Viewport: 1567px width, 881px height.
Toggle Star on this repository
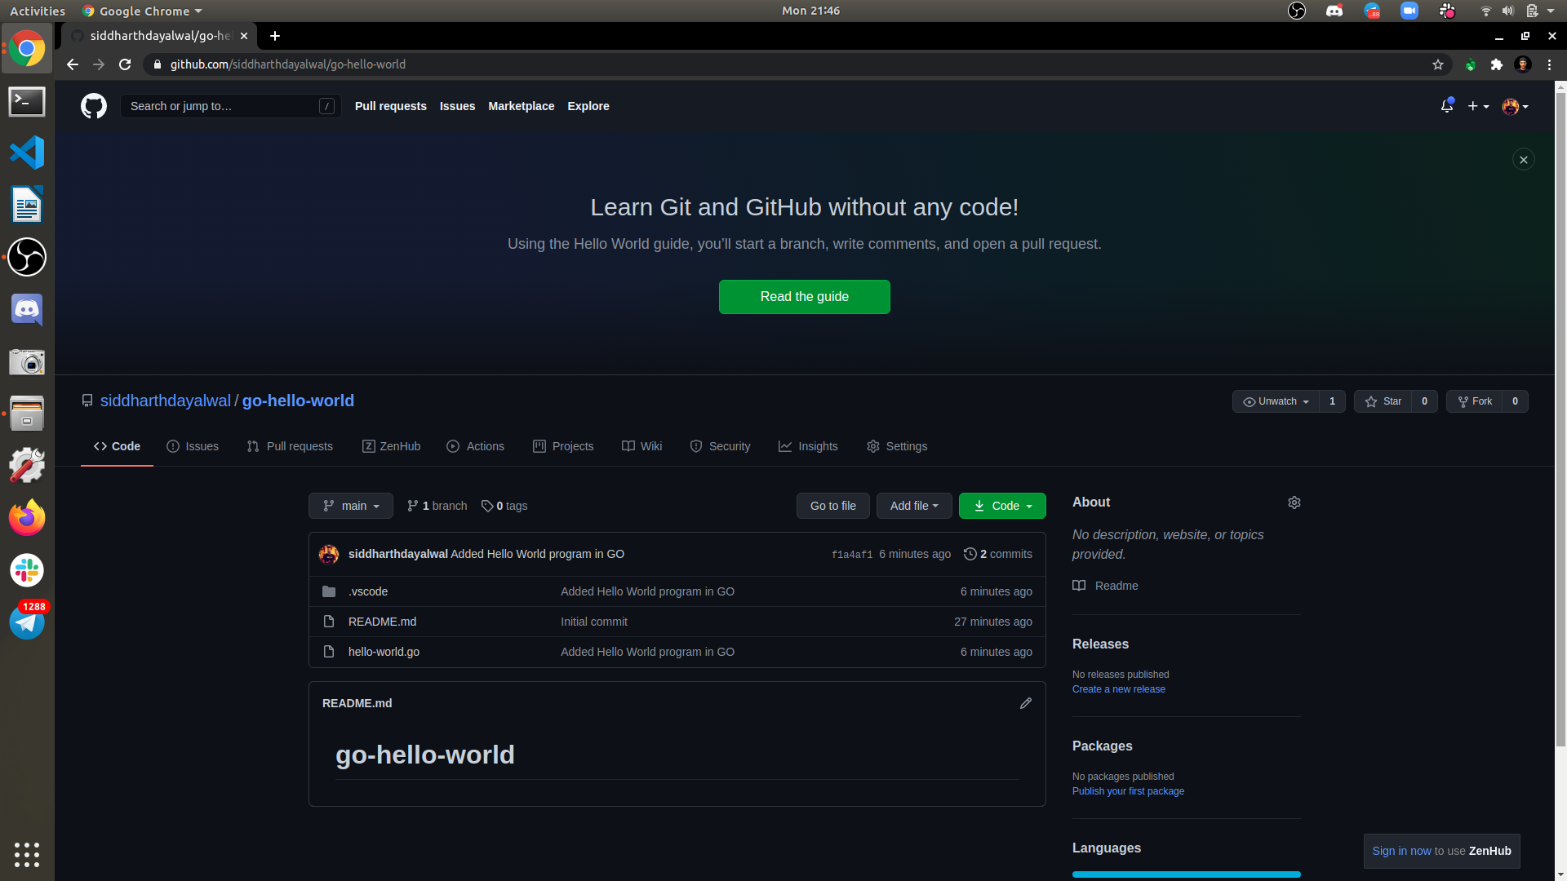(1383, 401)
